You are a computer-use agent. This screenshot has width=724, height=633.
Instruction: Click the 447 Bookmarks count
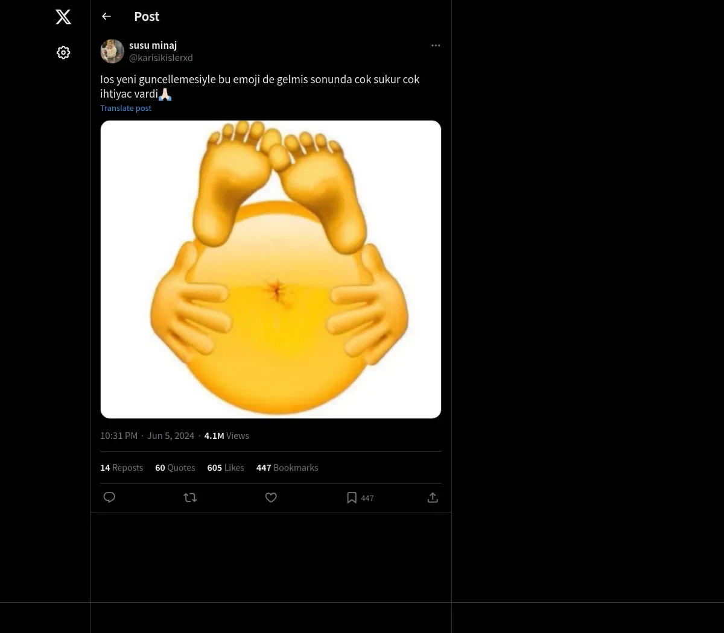pos(287,468)
